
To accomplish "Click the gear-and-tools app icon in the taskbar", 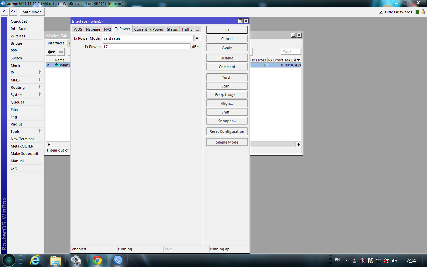I will (x=76, y=260).
